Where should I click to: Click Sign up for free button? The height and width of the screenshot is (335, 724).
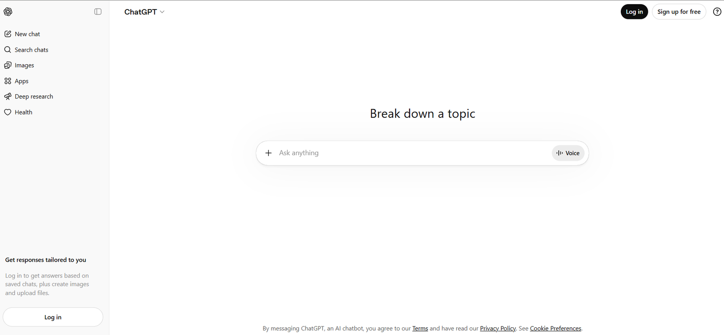tap(679, 12)
